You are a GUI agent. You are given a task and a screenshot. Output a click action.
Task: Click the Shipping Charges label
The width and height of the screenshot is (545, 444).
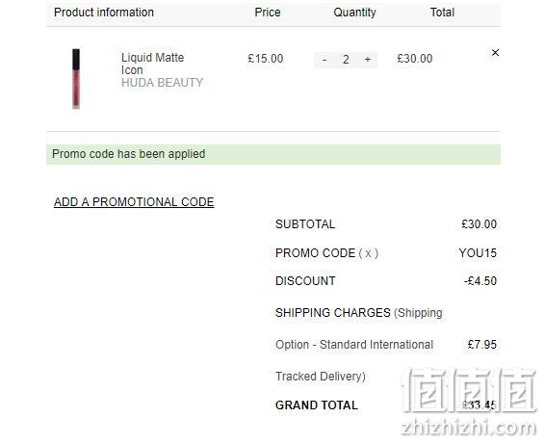(x=332, y=313)
